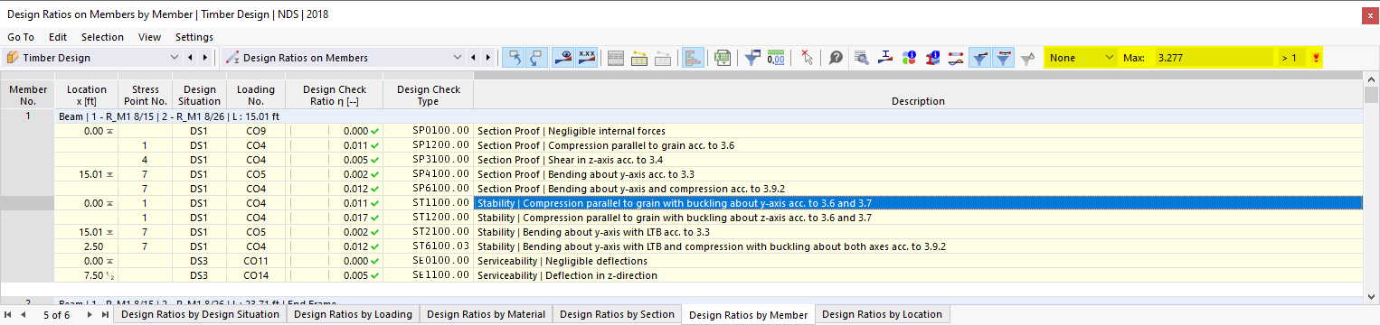This screenshot has width=1380, height=325.
Task: Open the Edit menu
Action: tap(58, 37)
